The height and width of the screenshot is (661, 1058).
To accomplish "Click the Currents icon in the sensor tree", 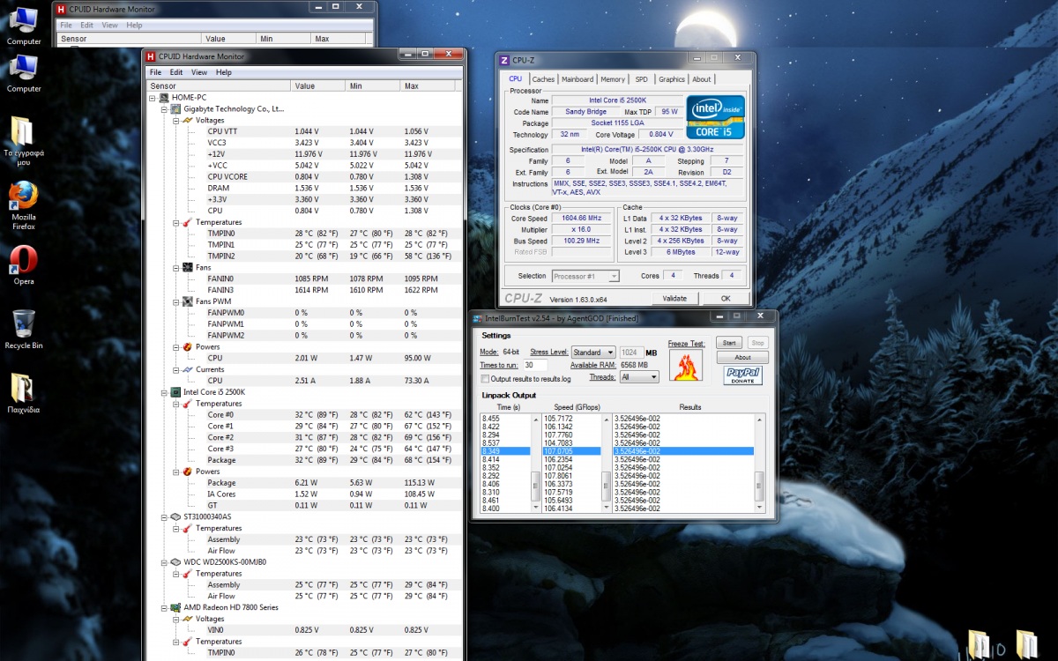I will click(188, 369).
